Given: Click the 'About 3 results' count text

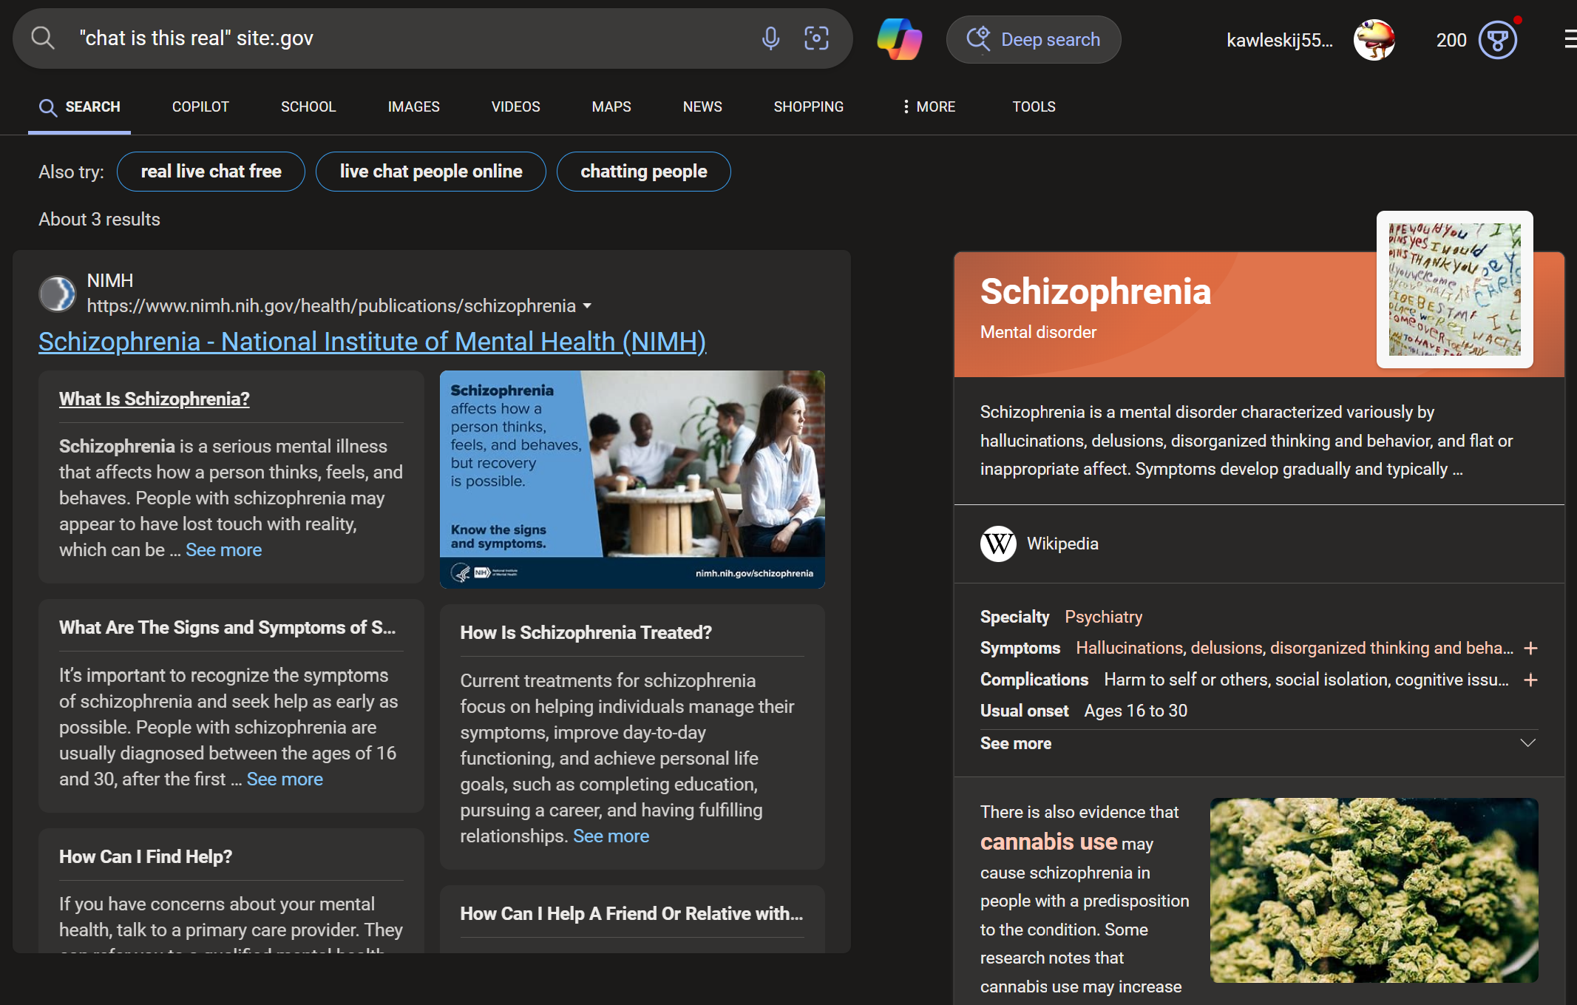Looking at the screenshot, I should (99, 220).
